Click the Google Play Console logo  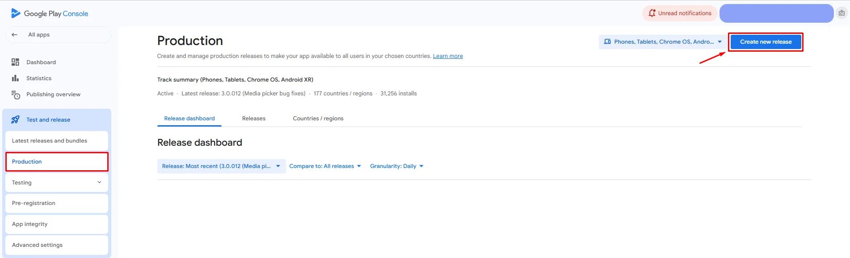[49, 13]
